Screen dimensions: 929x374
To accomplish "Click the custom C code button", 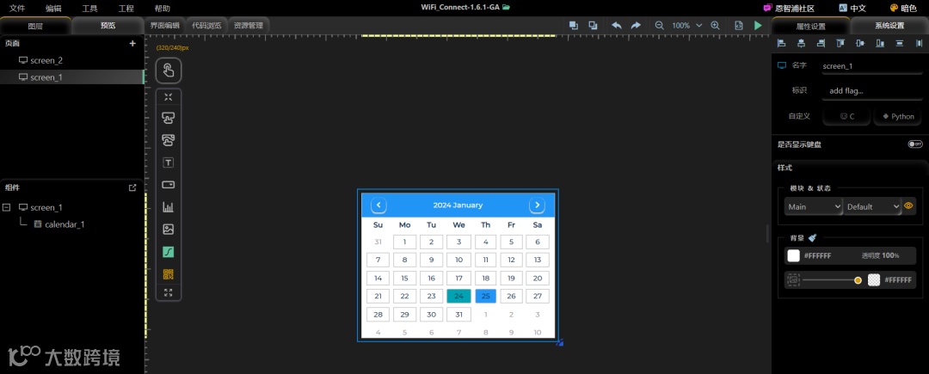I will pos(846,117).
